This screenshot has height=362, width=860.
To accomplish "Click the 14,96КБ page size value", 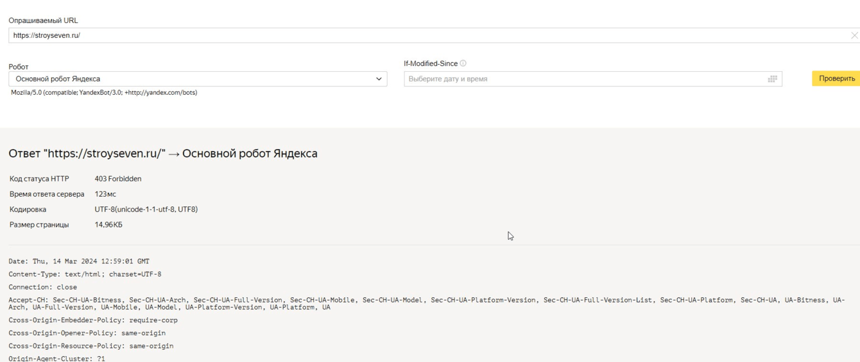I will pos(108,225).
